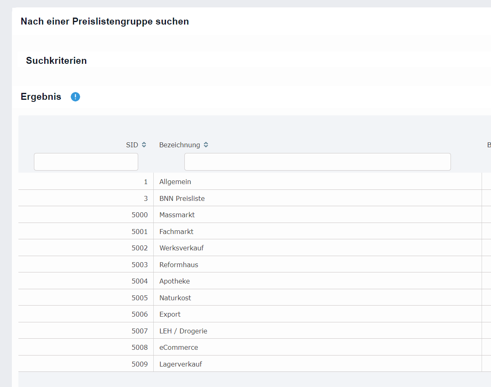Screen dimensions: 491x387
Task: Sort by SID column arrows
Action: (x=144, y=145)
